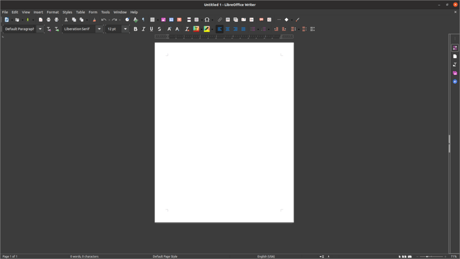Open the Gallery panel in sidebar
Screen dimensions: 460x259
[455, 73]
